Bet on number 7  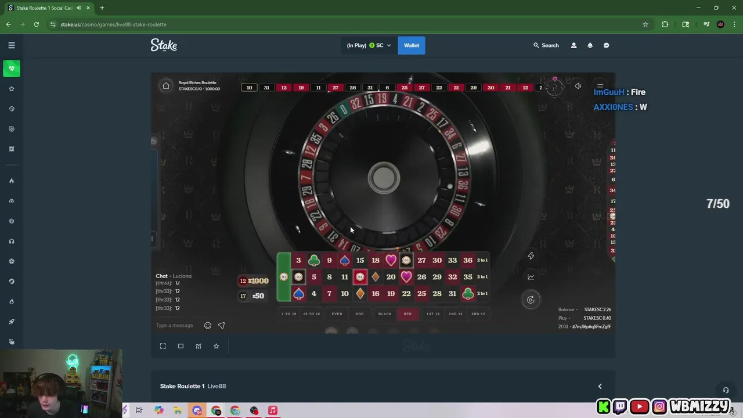point(329,294)
